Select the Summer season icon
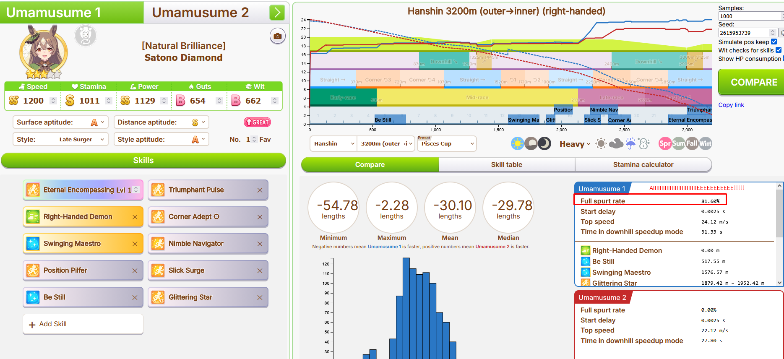The width and height of the screenshot is (784, 359). coord(678,144)
